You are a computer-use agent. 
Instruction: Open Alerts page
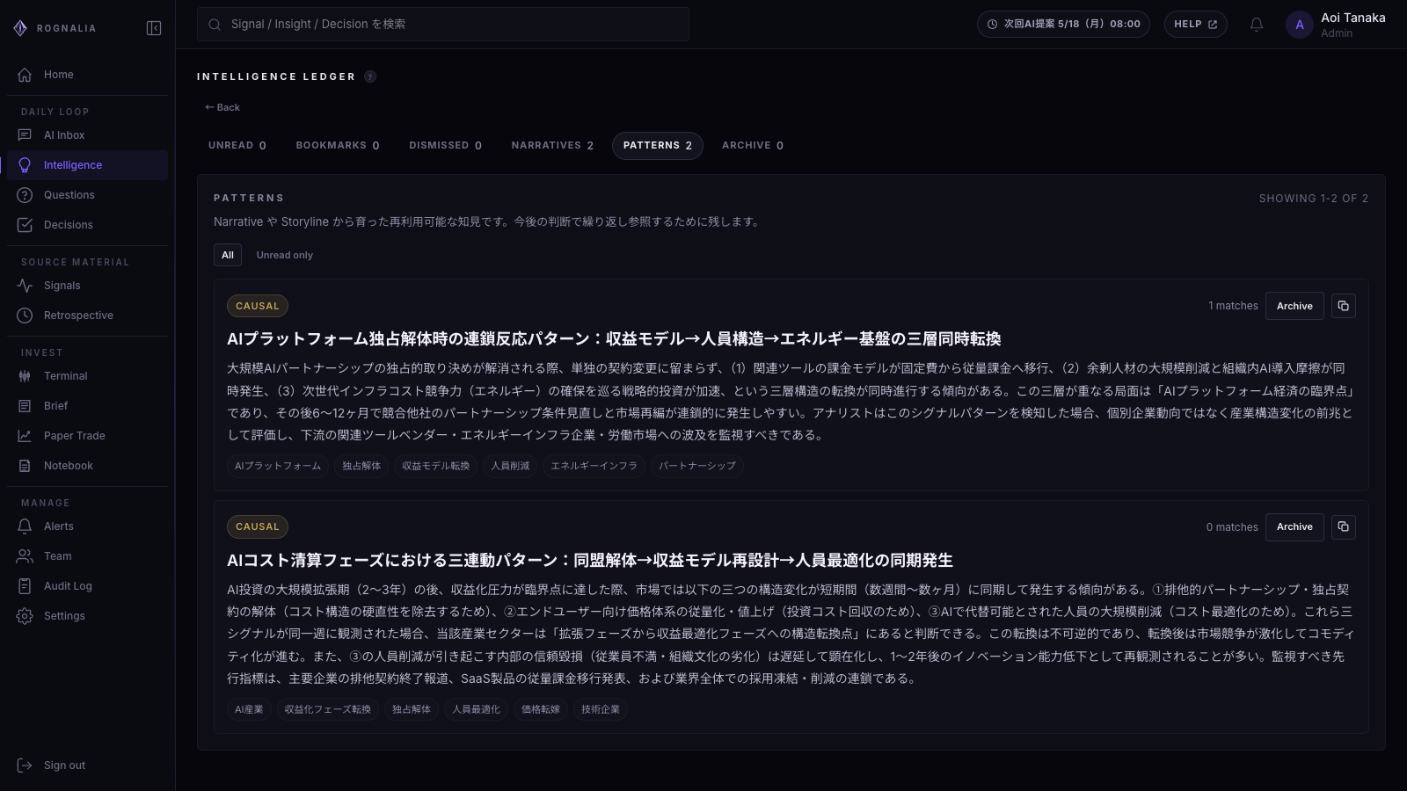point(87,526)
